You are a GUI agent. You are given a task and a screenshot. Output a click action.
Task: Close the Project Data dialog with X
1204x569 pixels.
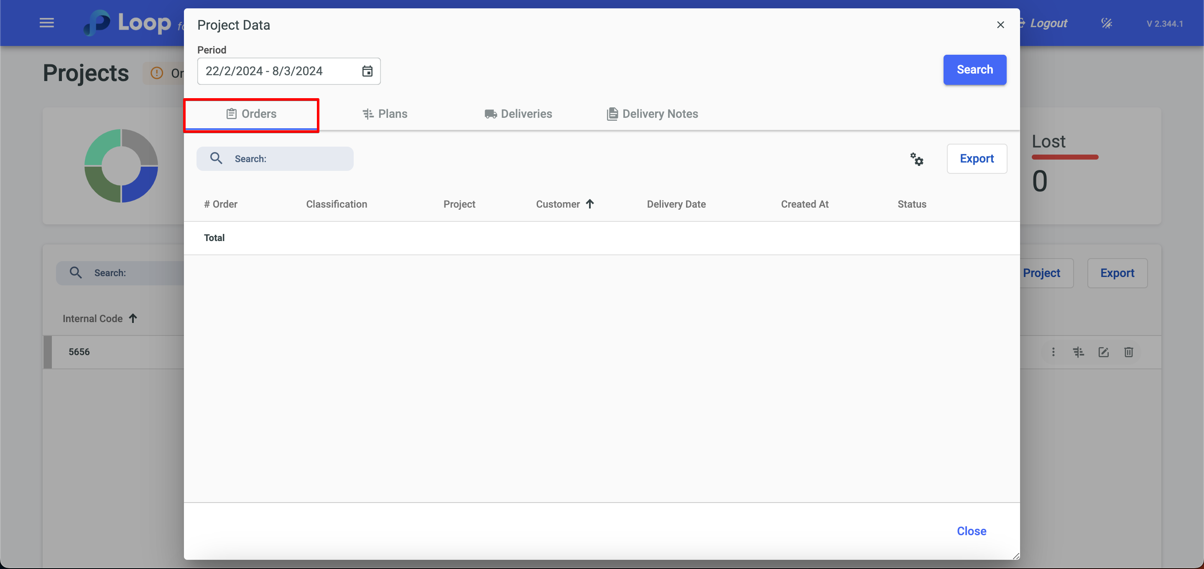pyautogui.click(x=1000, y=25)
